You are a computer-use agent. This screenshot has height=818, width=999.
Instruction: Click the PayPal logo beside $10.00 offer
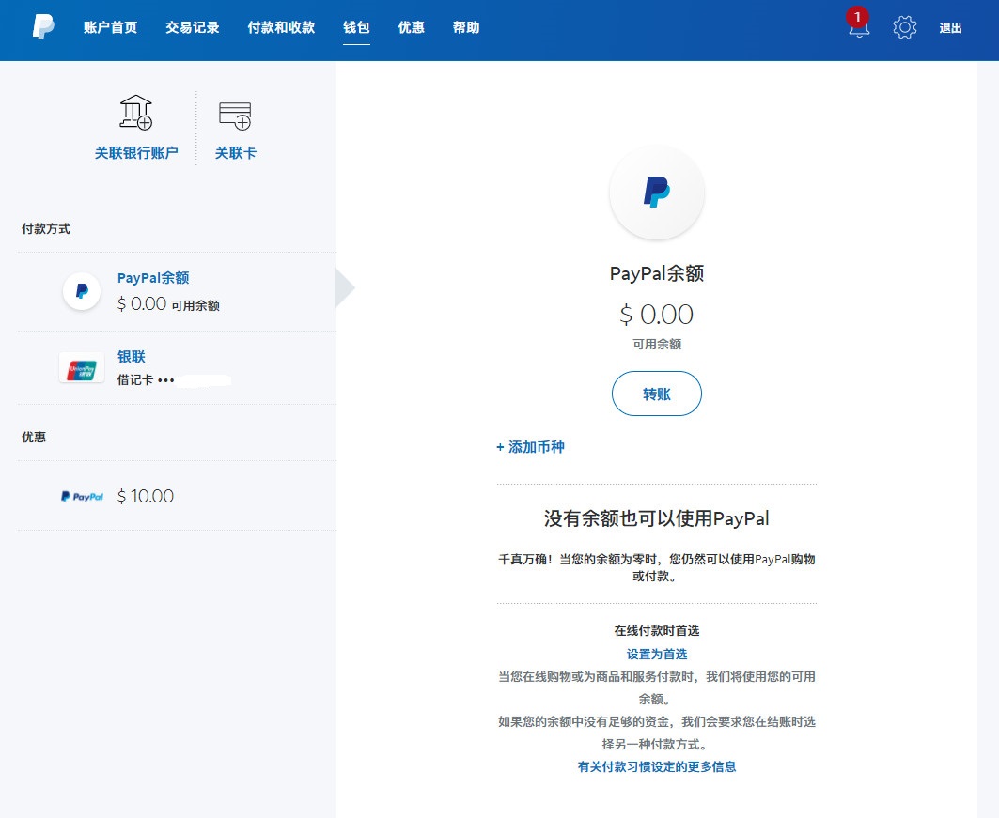point(82,497)
